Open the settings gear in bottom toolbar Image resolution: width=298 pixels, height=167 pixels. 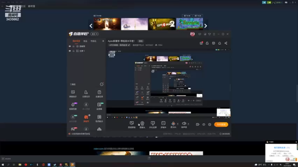click(x=210, y=124)
